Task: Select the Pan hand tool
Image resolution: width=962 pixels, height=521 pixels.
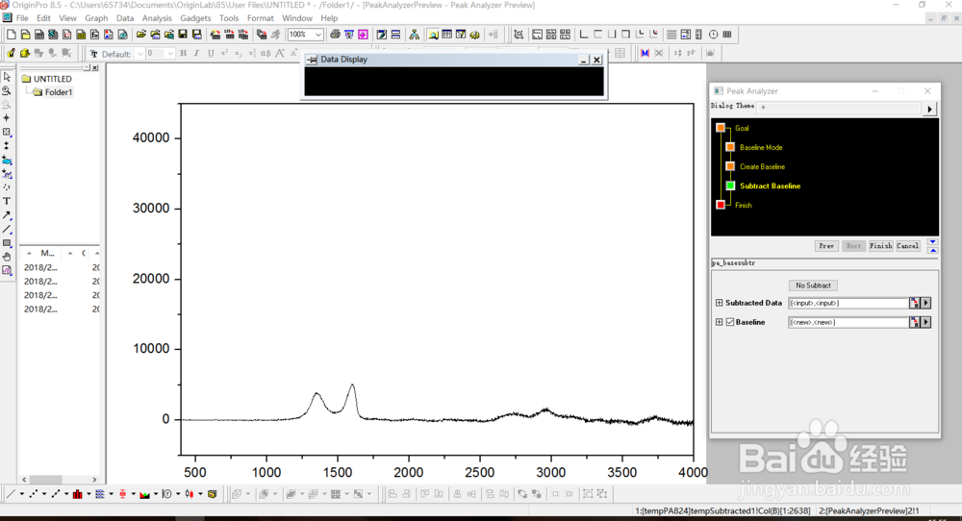Action: 7,257
